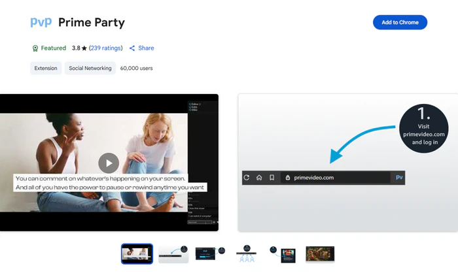
Task: Click the Add to Chrome button
Action: point(400,22)
